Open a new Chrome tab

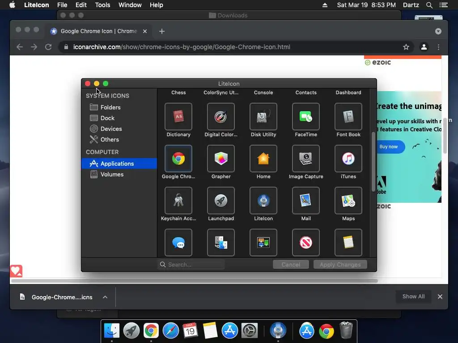[x=162, y=31]
